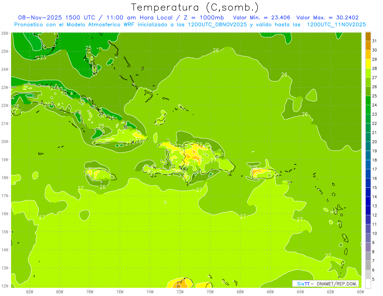Click the legend value 30
383x296 pixels.
point(374,50)
